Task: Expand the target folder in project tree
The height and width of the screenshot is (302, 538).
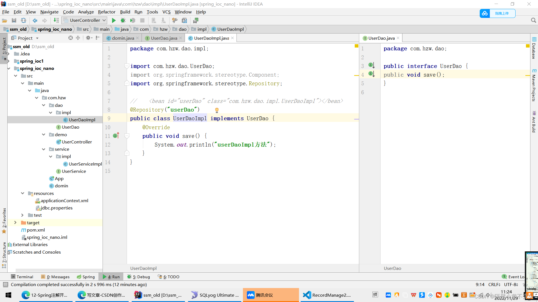Action: coord(15,223)
